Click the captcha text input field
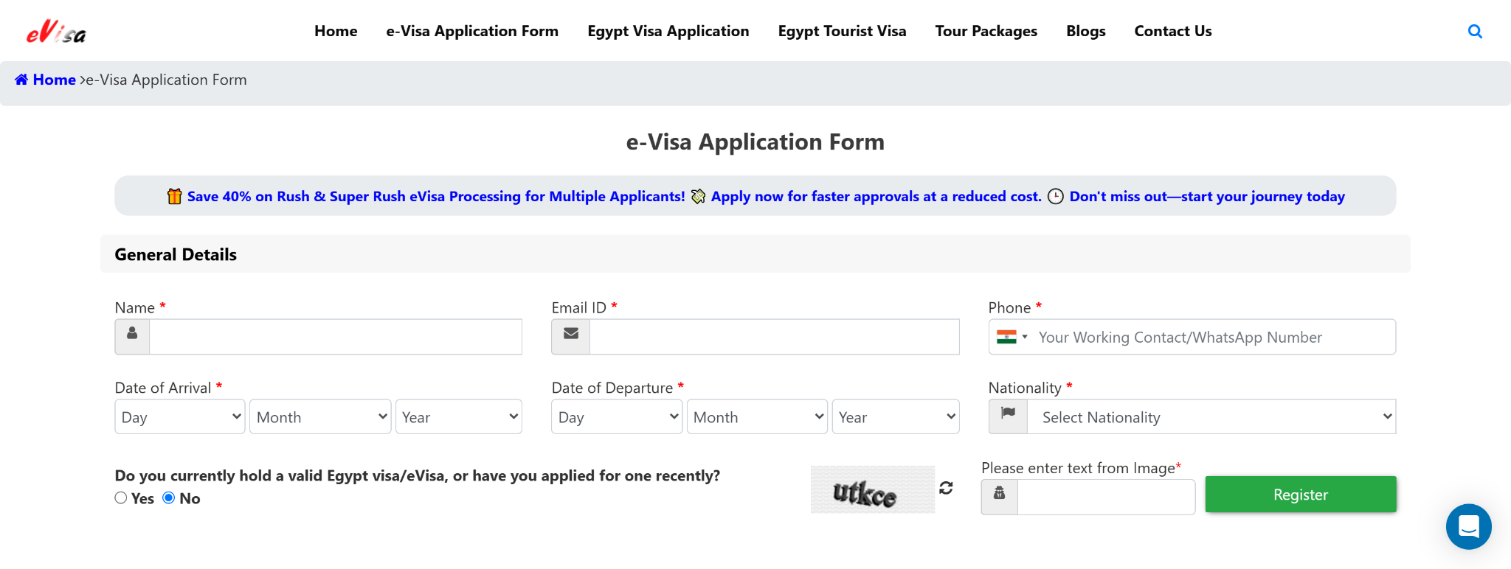The height and width of the screenshot is (569, 1511). 1105,498
